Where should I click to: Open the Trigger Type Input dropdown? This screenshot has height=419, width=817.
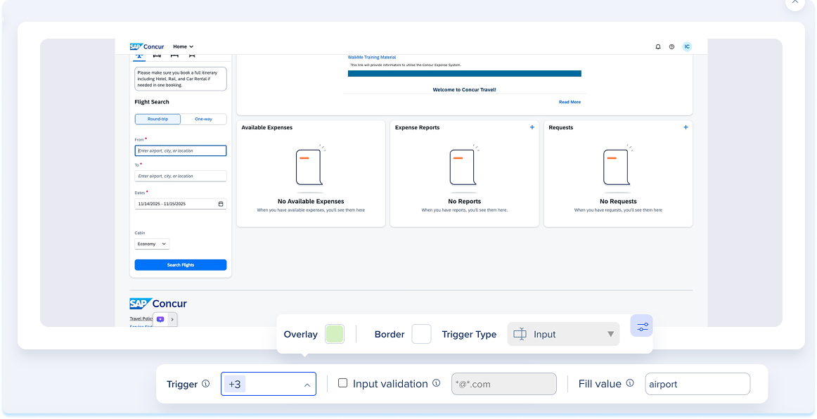click(563, 334)
